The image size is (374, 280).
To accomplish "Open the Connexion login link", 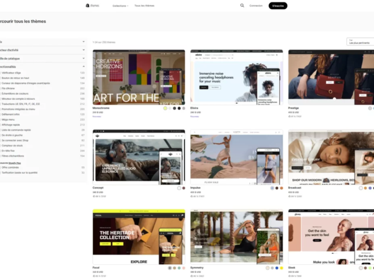I will (256, 6).
